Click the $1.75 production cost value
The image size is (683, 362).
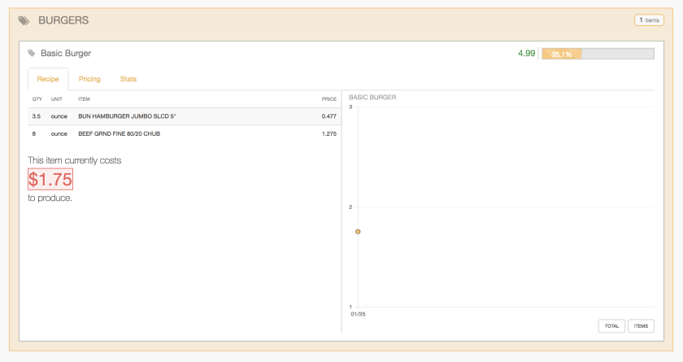(50, 179)
